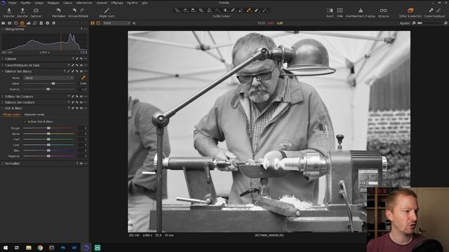Viewport: 449px width, 252px height.
Task: Click the Nuance value field
Action: tap(83, 89)
